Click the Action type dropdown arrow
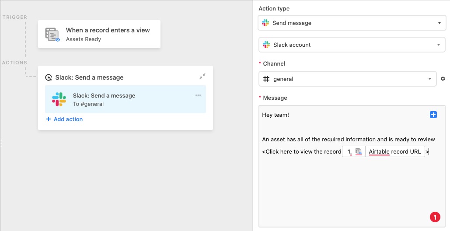Screen dimensions: 450x231 [440, 23]
